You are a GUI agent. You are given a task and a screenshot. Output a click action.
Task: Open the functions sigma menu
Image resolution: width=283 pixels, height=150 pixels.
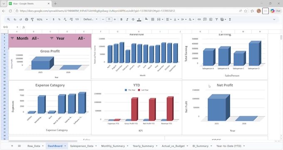point(230,19)
